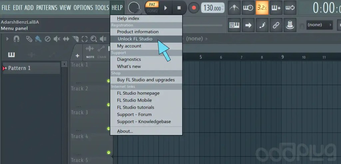This screenshot has width=341, height=164.
Task: Choose the Select marquee tool
Action: [x=84, y=39]
